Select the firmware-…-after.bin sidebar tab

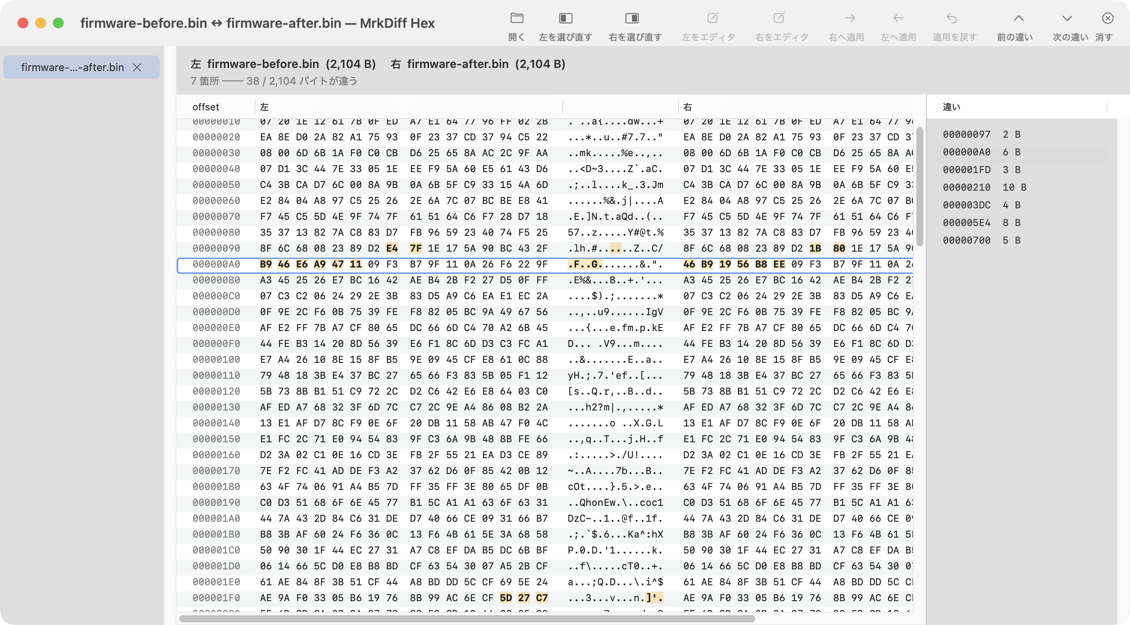point(82,68)
